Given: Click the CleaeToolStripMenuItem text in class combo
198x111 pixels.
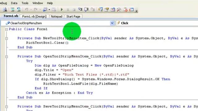Looking at the screenshot, I should tap(26, 23).
